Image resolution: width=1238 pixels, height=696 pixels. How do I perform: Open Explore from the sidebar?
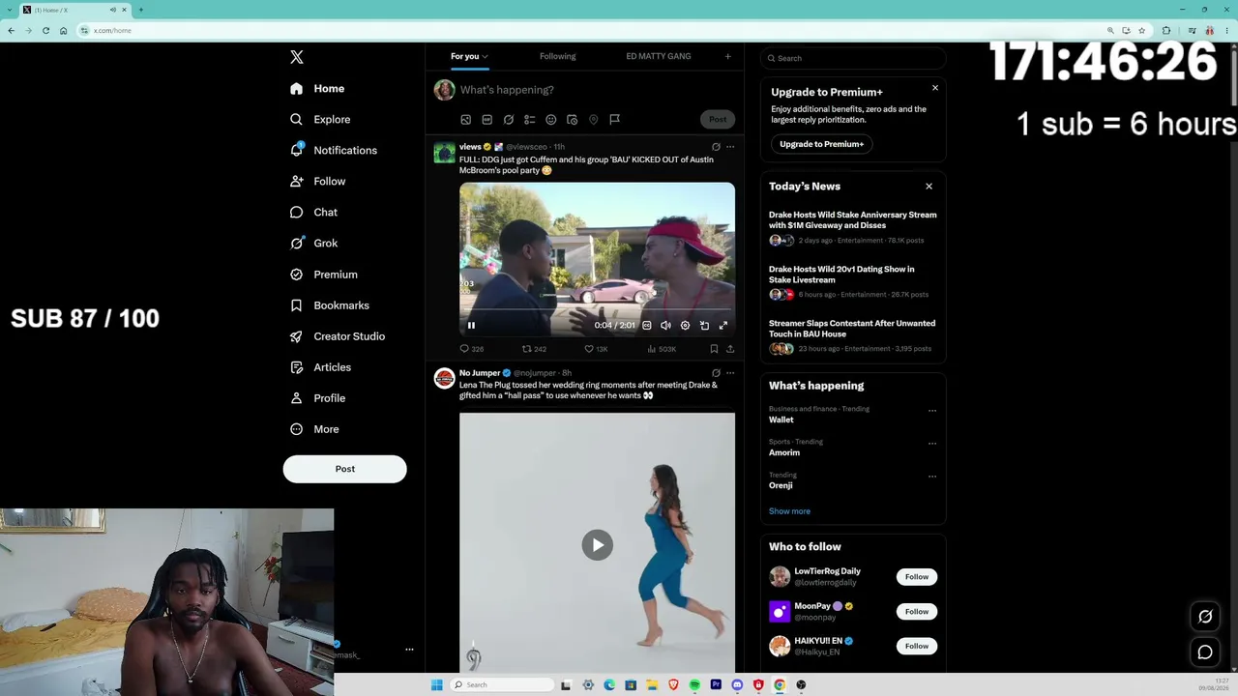[x=320, y=119]
